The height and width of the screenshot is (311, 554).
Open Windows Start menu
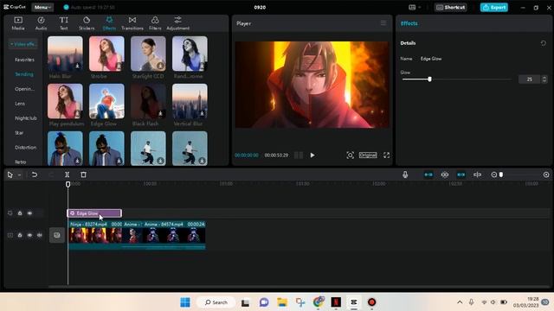184,302
